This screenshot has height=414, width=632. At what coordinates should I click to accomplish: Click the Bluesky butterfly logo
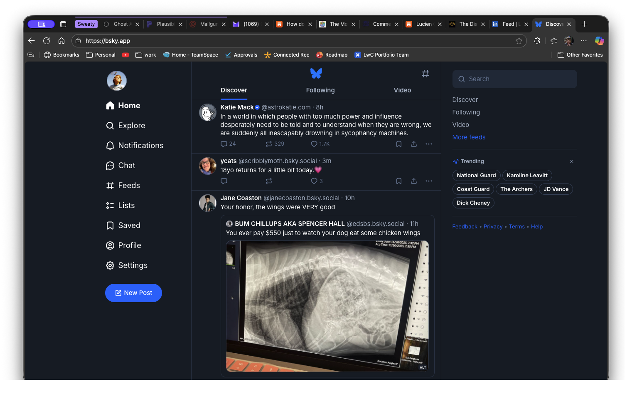tap(316, 74)
